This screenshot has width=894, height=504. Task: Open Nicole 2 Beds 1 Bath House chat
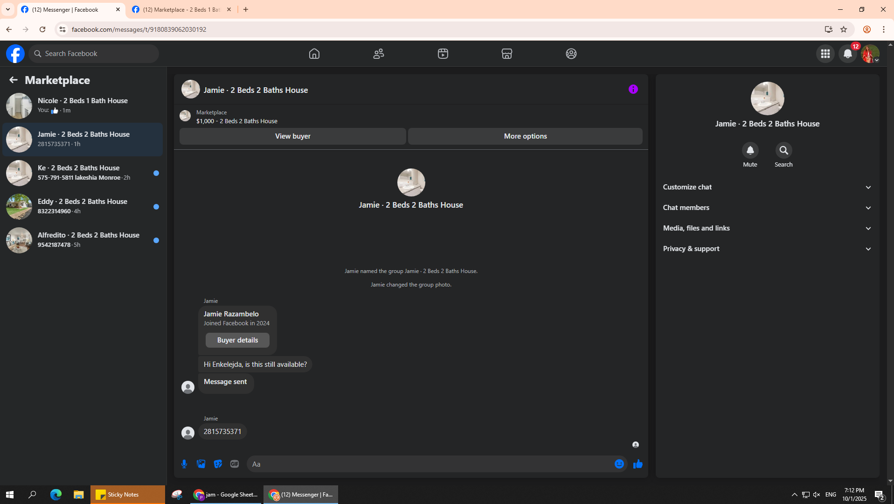tap(83, 105)
